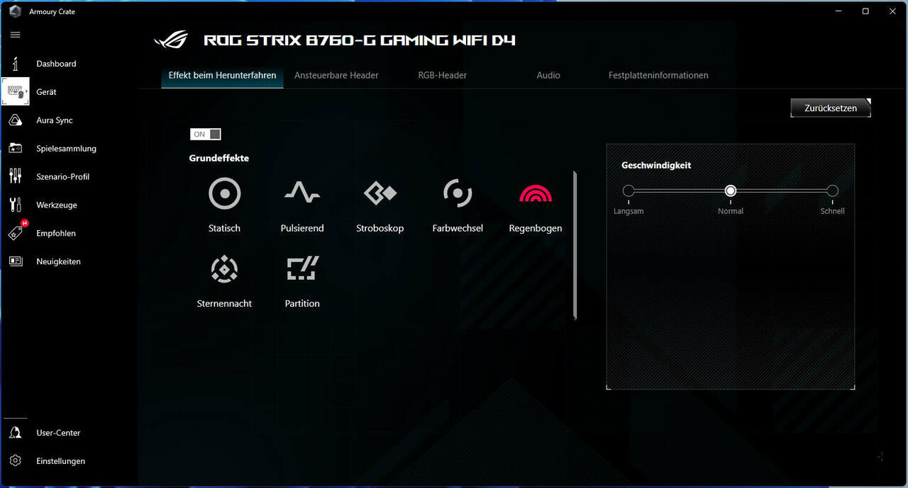908x488 pixels.
Task: Open the Aura Sync triangle icon
Action: [15, 120]
